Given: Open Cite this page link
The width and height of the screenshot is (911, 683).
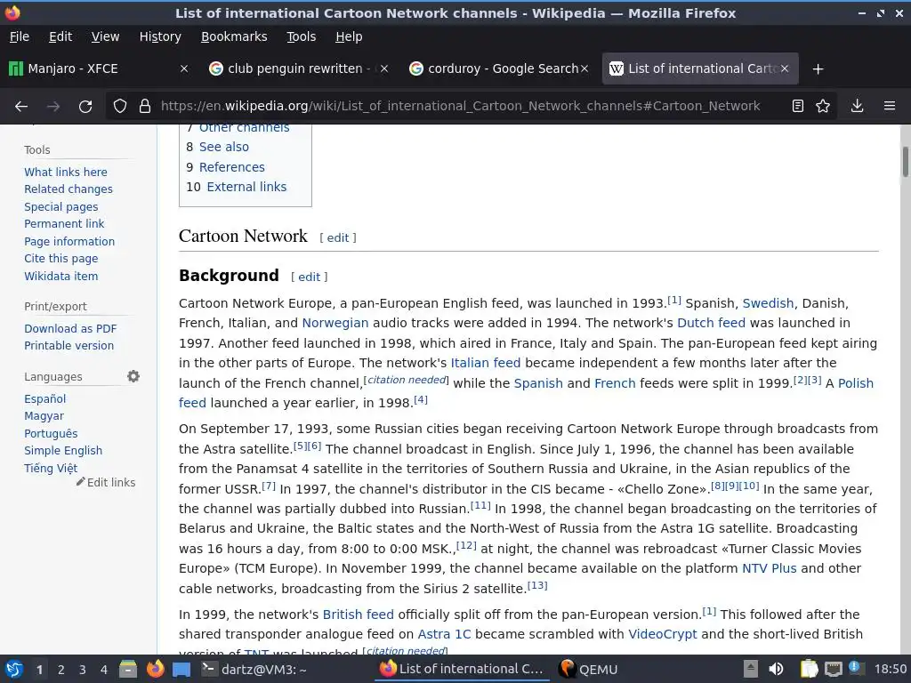Looking at the screenshot, I should coord(61,259).
